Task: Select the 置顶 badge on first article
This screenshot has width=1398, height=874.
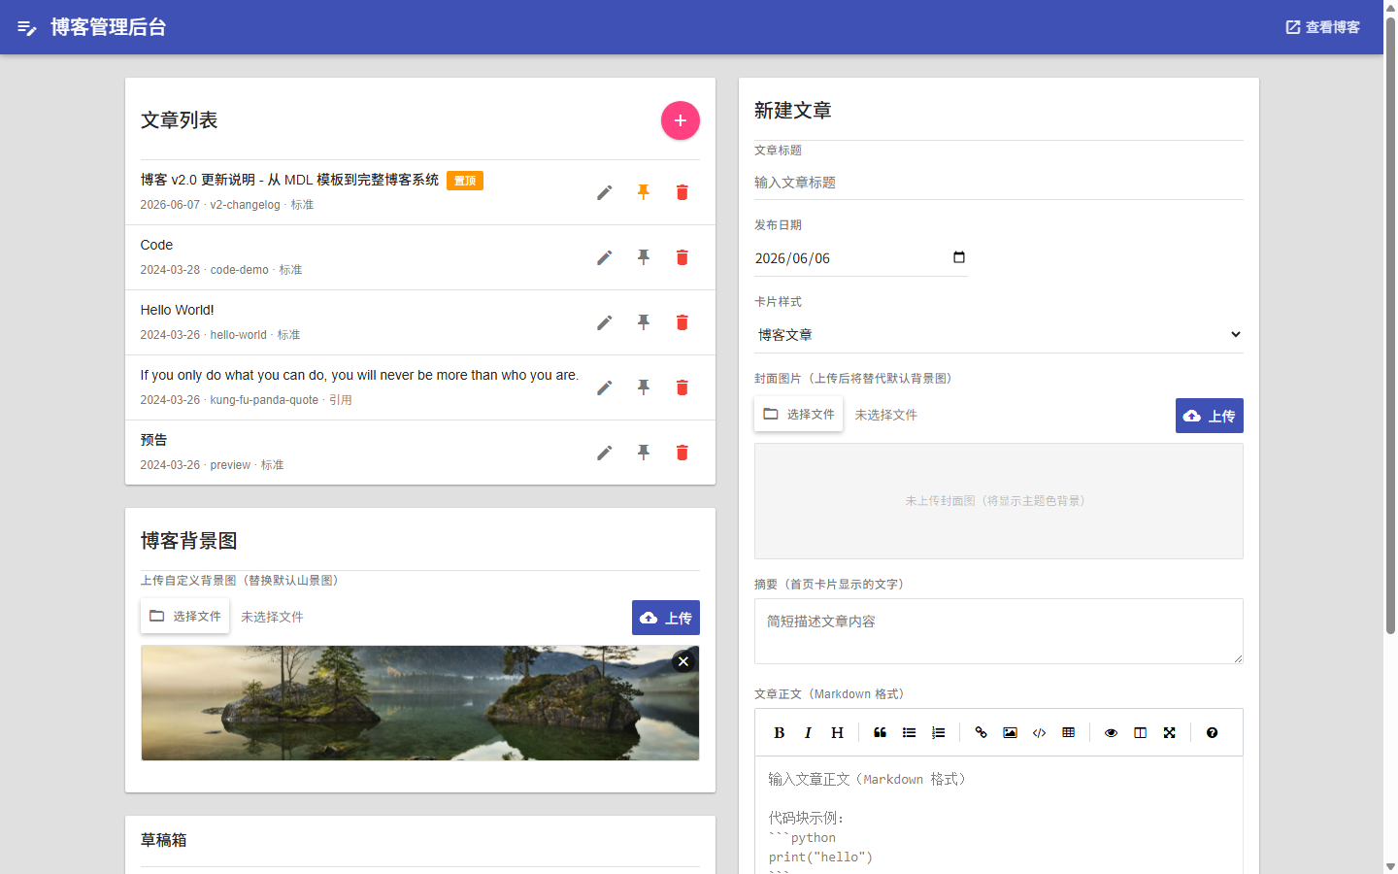Action: tap(465, 181)
